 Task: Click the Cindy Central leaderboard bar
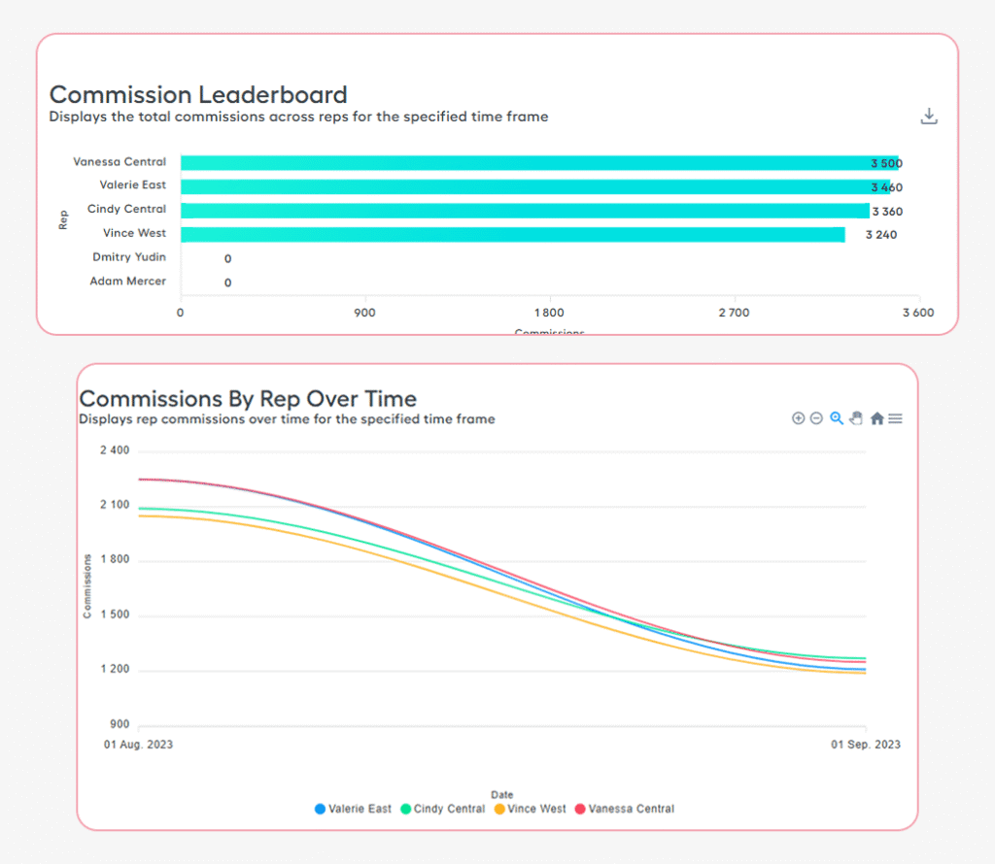pyautogui.click(x=525, y=211)
